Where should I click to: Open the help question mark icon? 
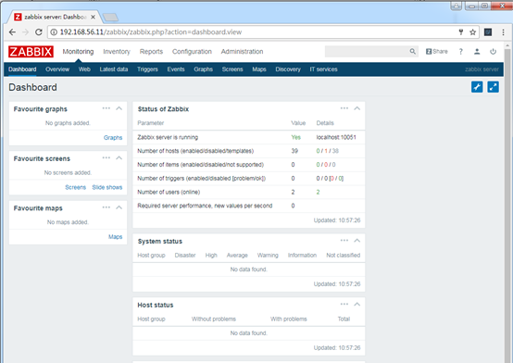460,51
